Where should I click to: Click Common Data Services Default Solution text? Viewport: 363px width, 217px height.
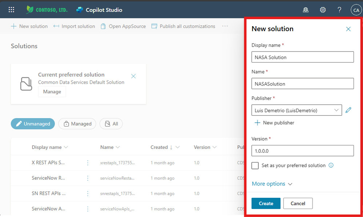[x=81, y=82]
